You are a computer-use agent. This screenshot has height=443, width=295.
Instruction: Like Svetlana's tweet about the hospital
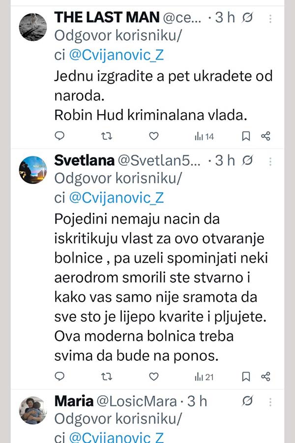(154, 377)
